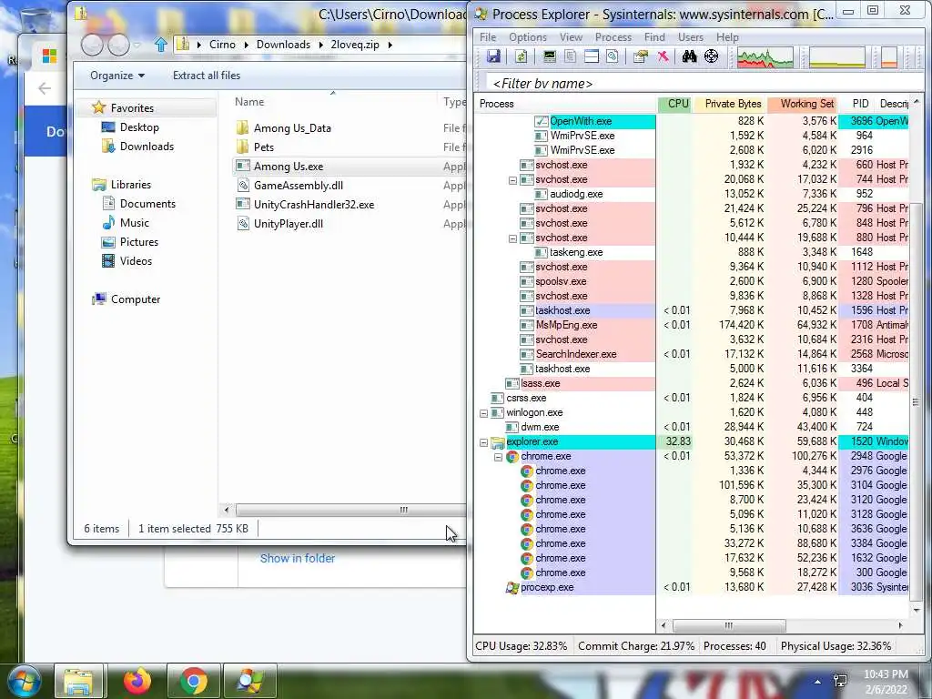Expand the arrow after 2loveq.zip in address bar
932x699 pixels.
(390, 45)
